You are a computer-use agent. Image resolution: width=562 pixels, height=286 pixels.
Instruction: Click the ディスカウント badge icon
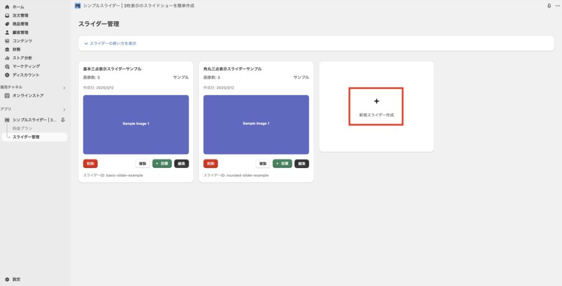(x=7, y=75)
